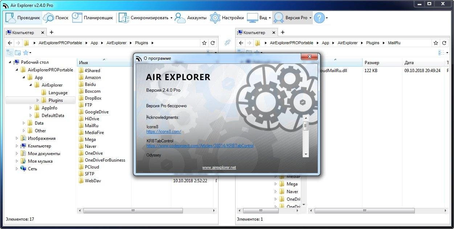Image resolution: width=454 pixels, height=229 pixels.
Task: Go back in left pane navigation
Action: click(10, 43)
